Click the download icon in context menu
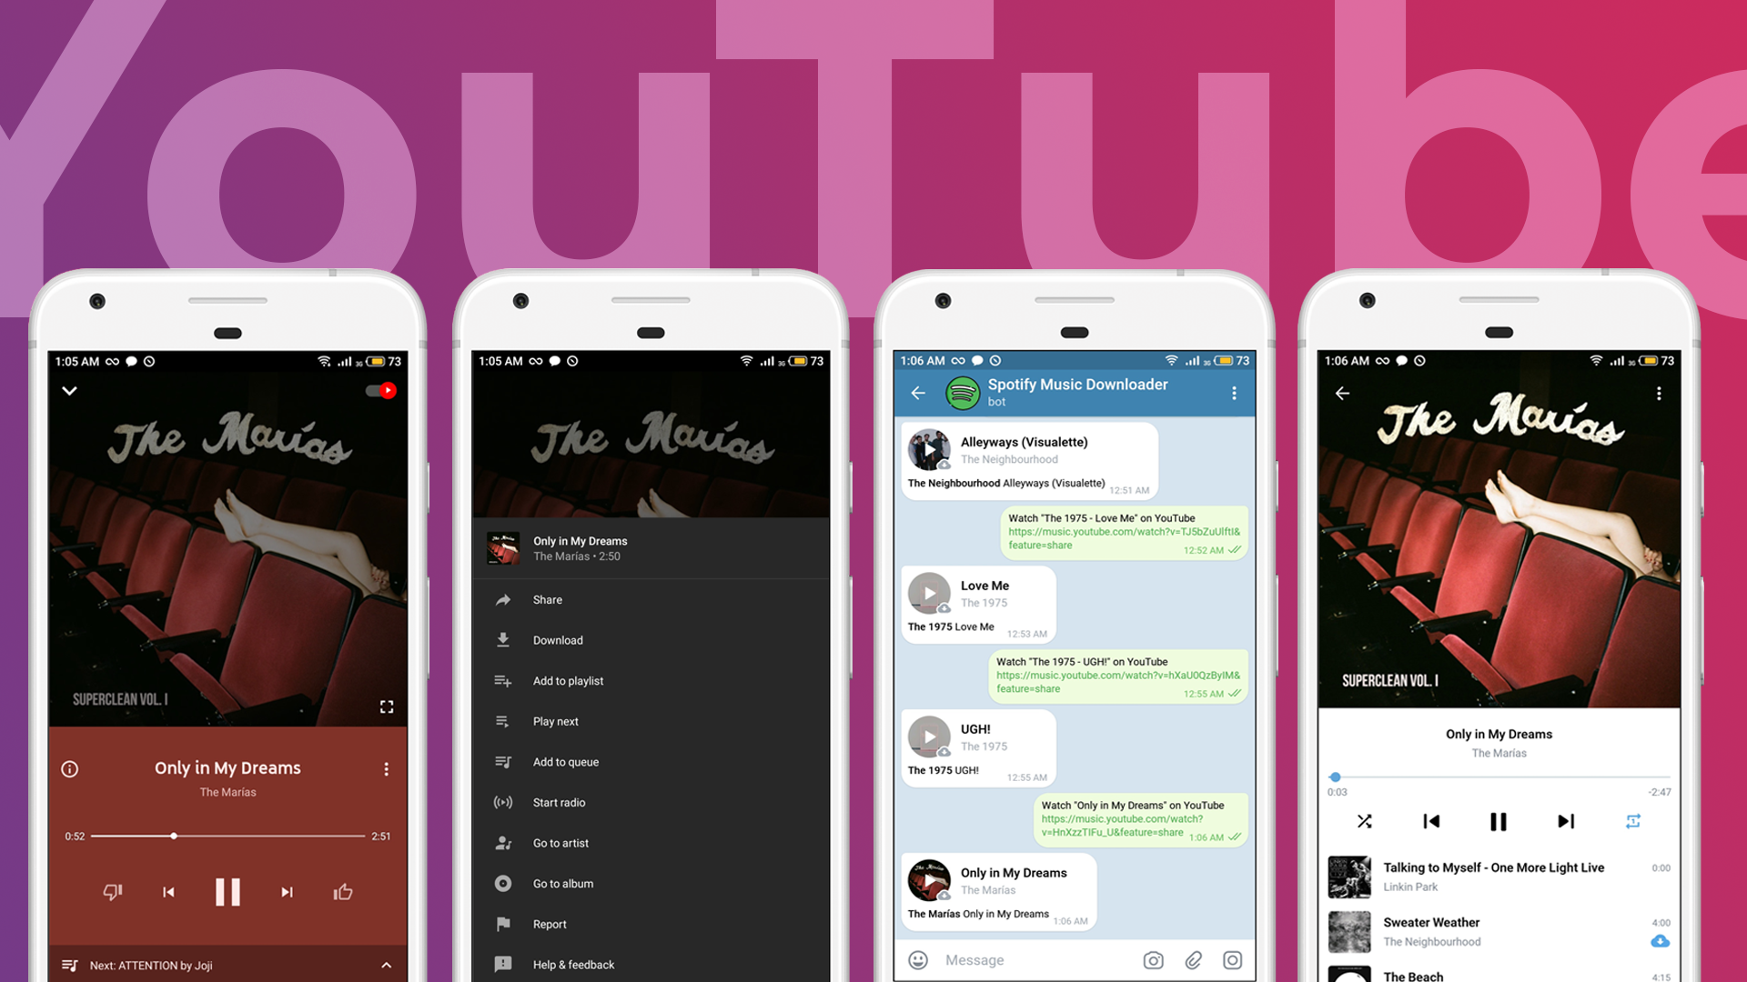1747x982 pixels. click(504, 639)
